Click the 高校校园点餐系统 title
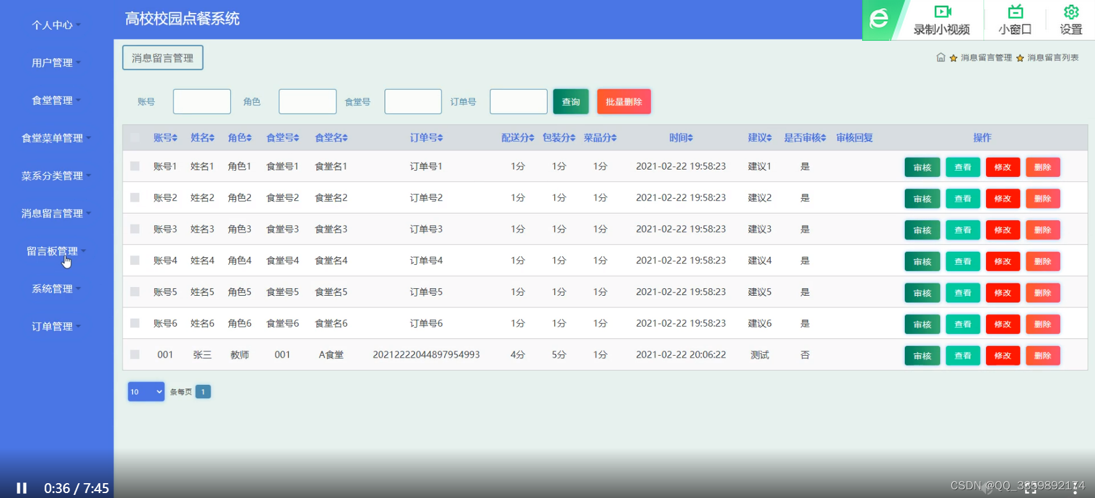The height and width of the screenshot is (498, 1095). click(182, 19)
